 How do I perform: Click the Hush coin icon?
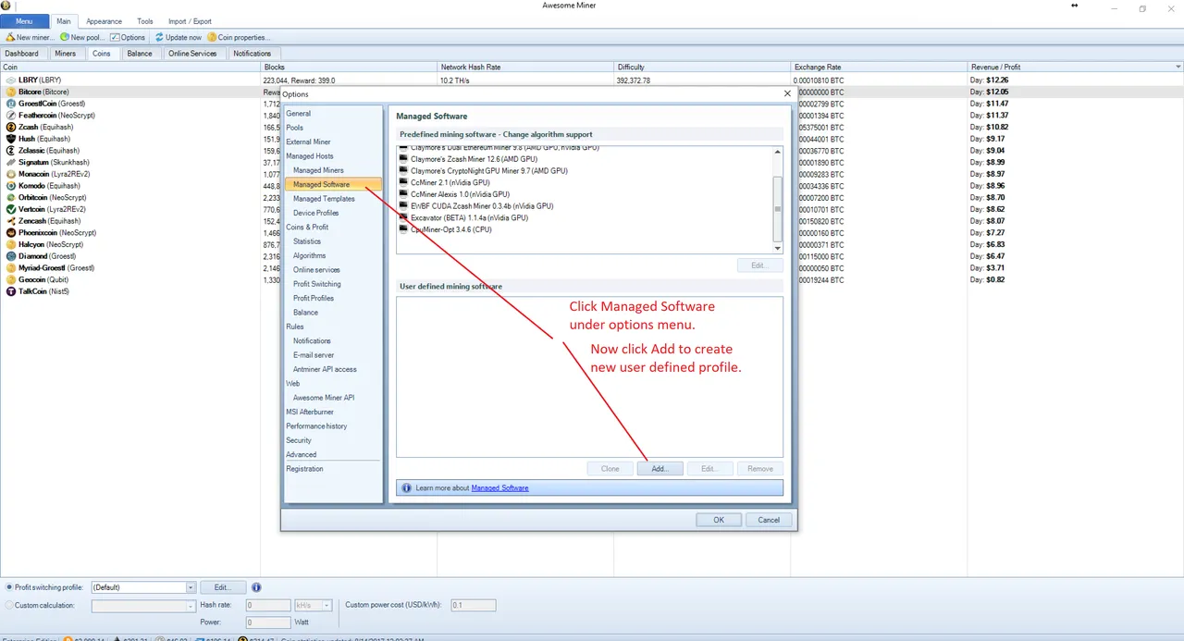pos(10,139)
